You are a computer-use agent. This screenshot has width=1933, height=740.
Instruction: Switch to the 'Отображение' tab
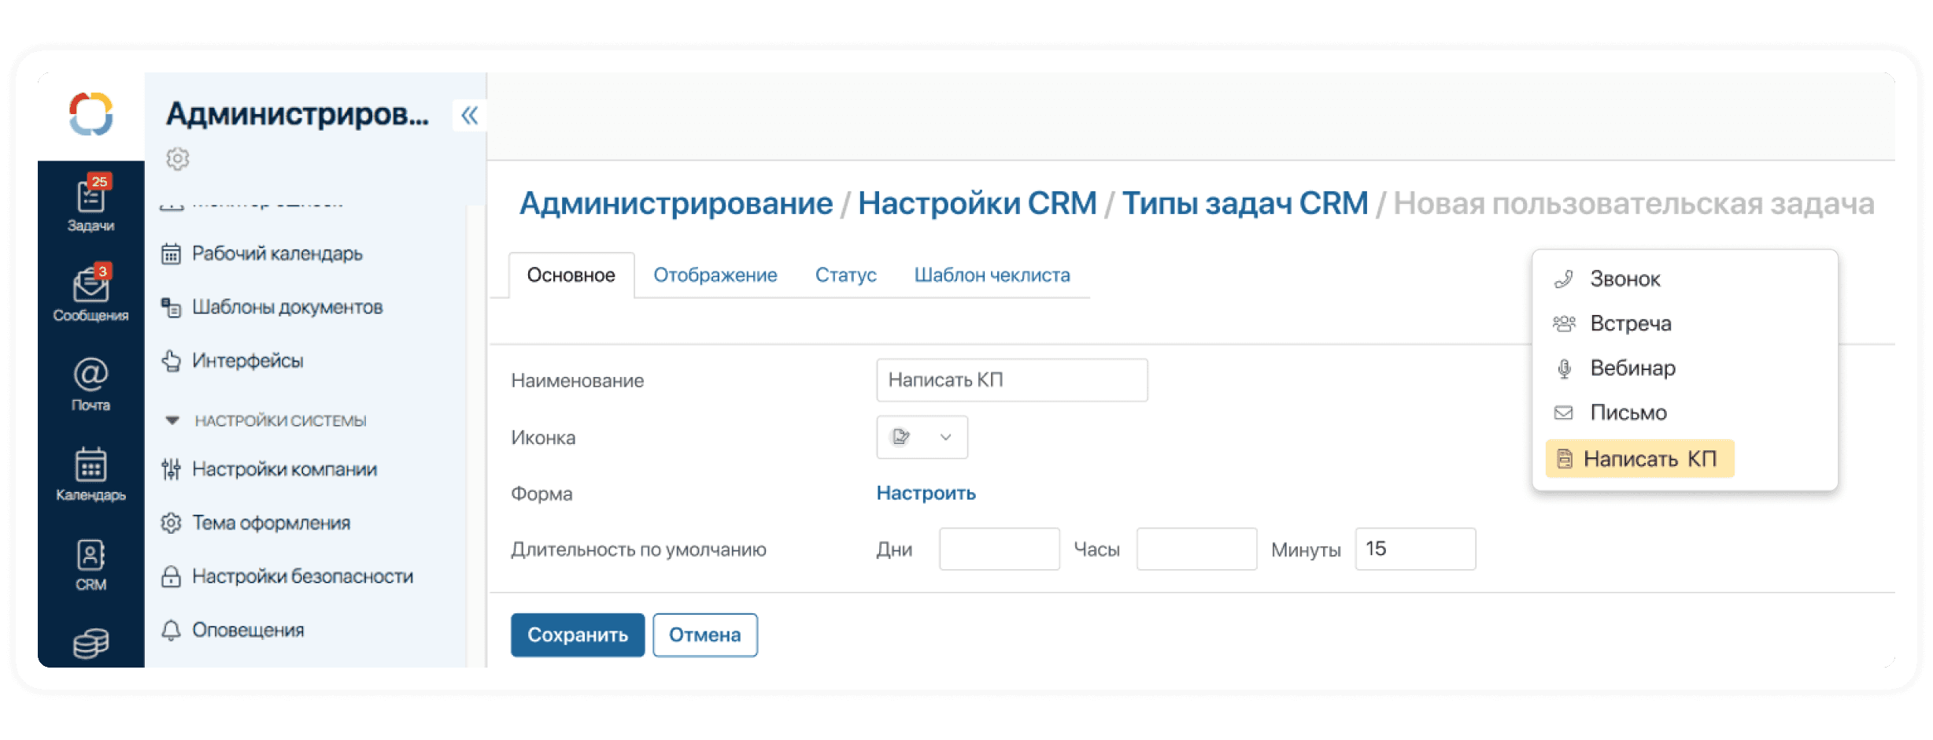pos(715,275)
